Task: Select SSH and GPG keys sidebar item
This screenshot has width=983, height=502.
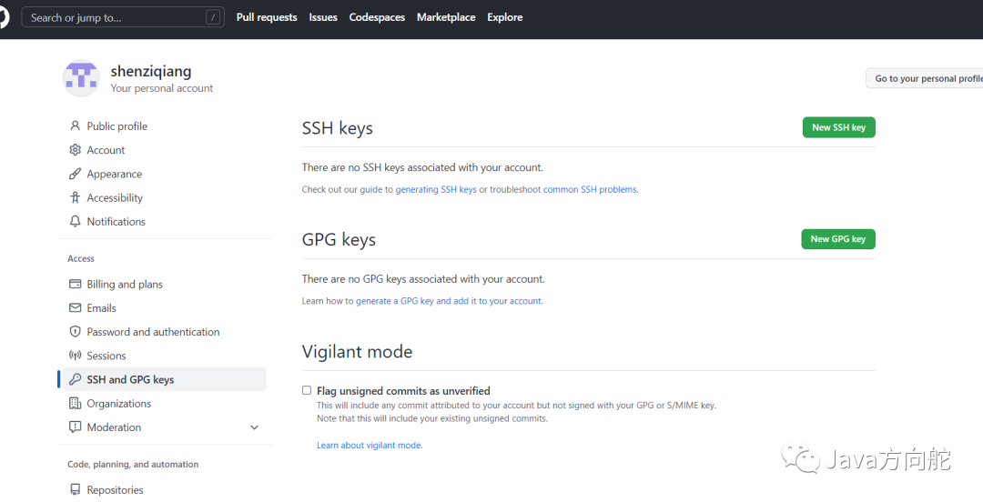Action: coord(165,379)
